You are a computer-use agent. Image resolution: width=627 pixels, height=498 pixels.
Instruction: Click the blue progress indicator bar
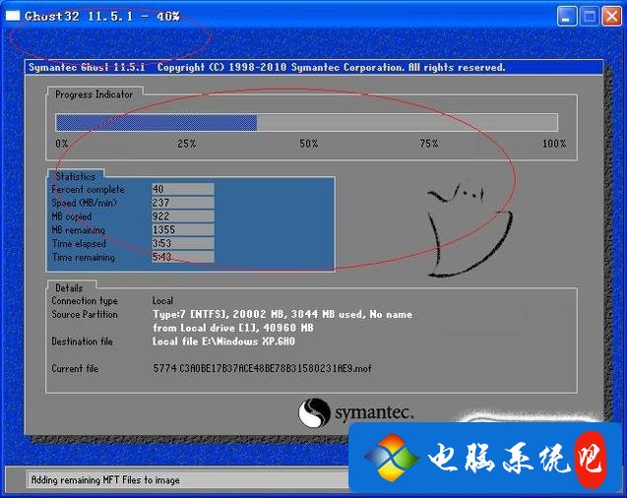point(157,123)
